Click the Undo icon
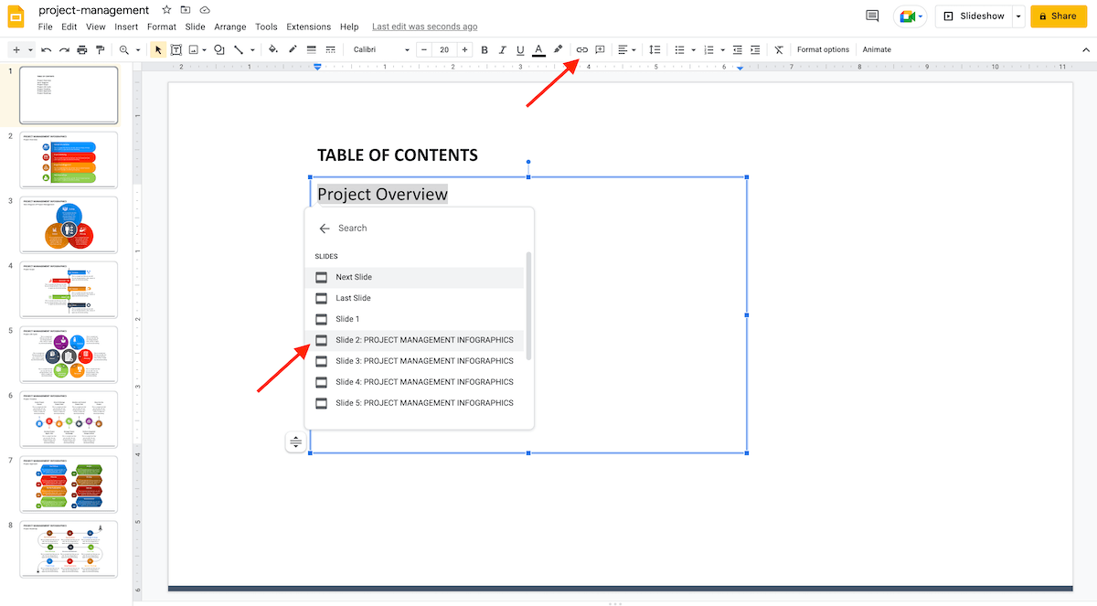Image resolution: width=1097 pixels, height=606 pixels. (x=47, y=49)
